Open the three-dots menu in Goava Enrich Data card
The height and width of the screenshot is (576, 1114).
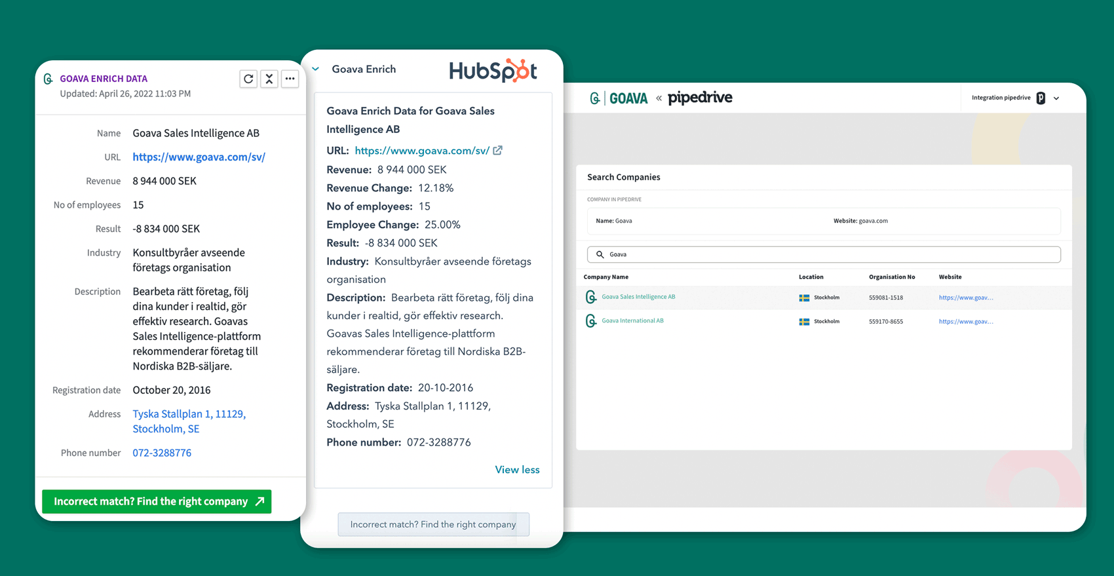click(290, 79)
